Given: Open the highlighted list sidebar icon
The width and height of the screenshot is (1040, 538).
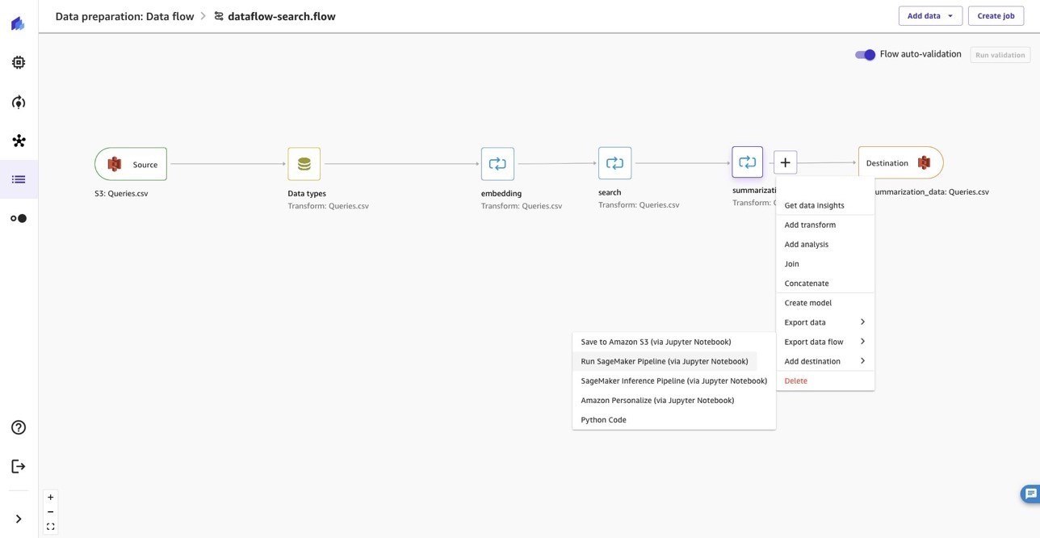Looking at the screenshot, I should pos(19,179).
